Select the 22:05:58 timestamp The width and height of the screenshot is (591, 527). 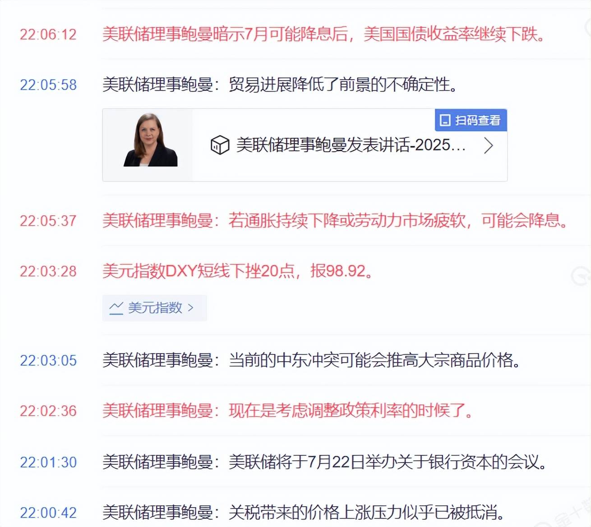coord(48,85)
